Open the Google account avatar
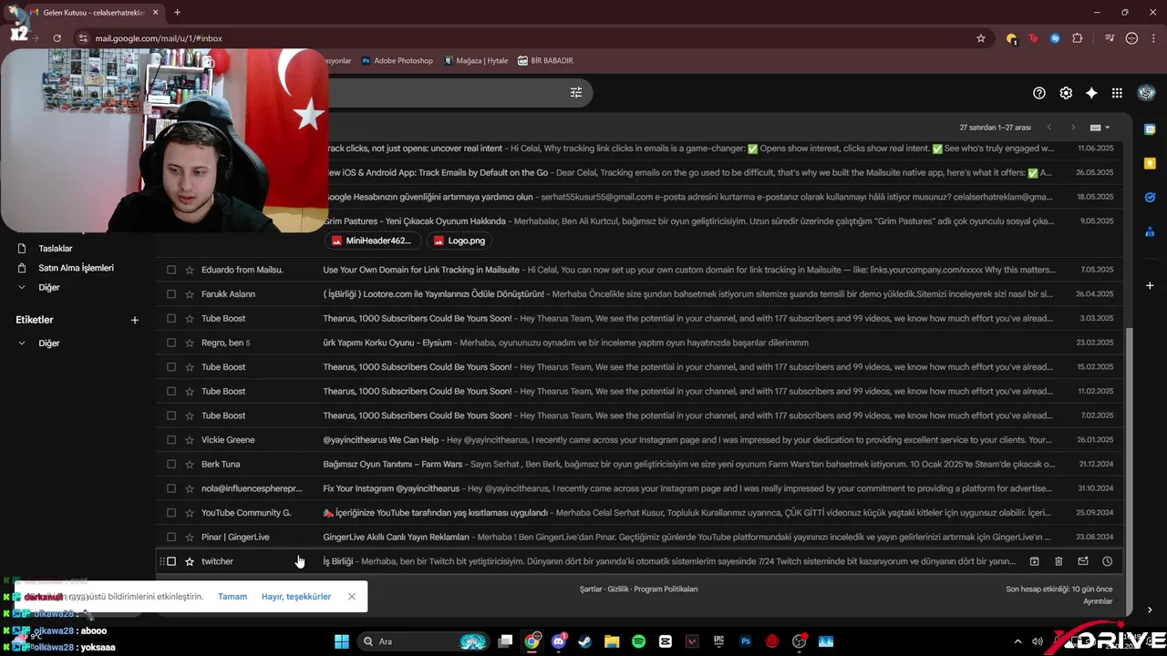 coord(1147,93)
